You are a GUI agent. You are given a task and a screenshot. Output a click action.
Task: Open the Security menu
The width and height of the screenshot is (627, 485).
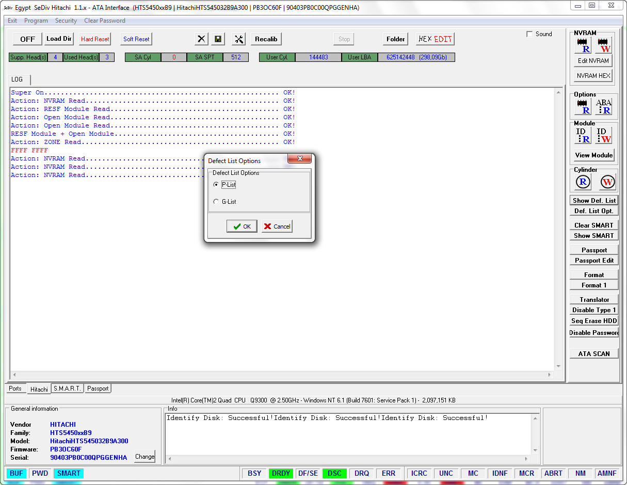point(66,21)
